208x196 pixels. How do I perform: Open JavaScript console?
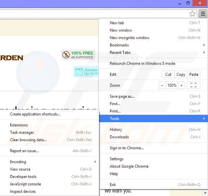[49, 184]
